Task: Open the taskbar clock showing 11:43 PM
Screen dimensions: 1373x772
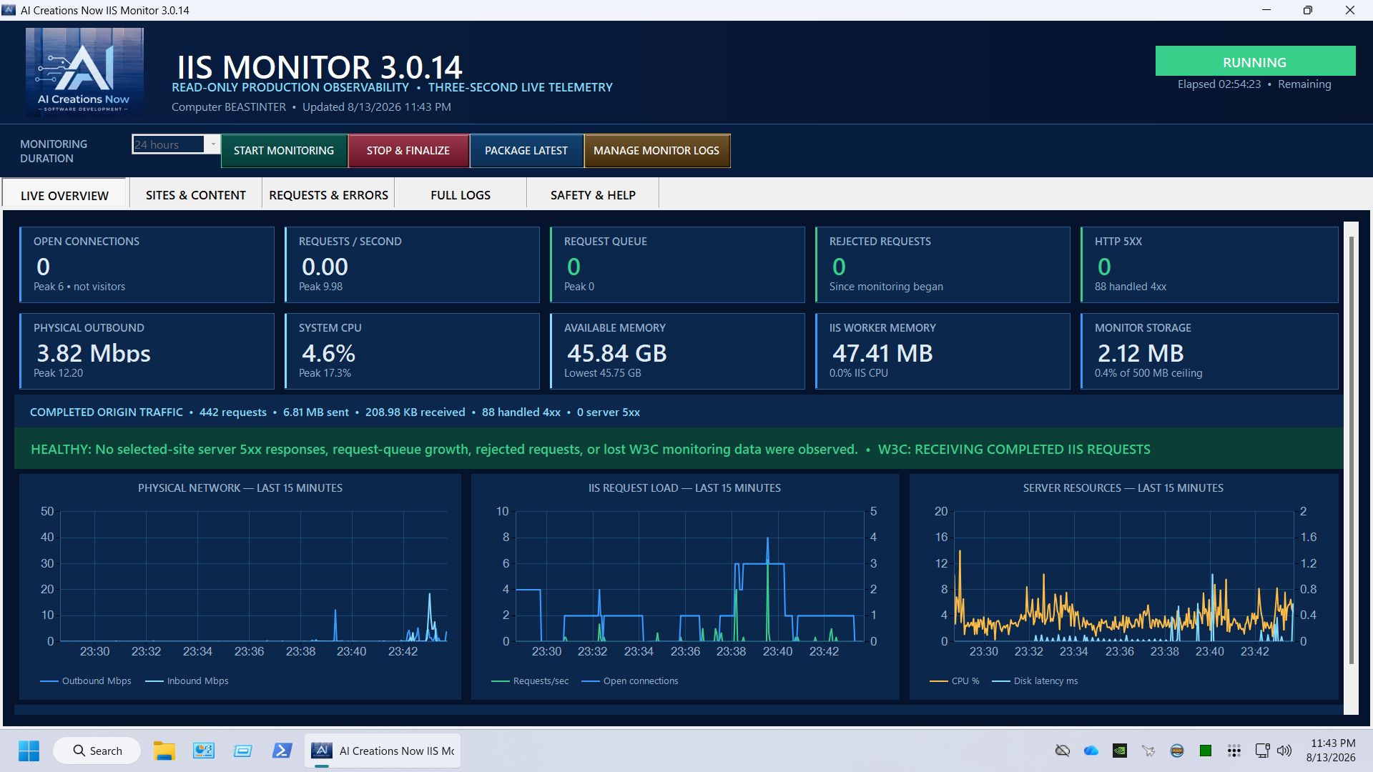Action: (1331, 751)
